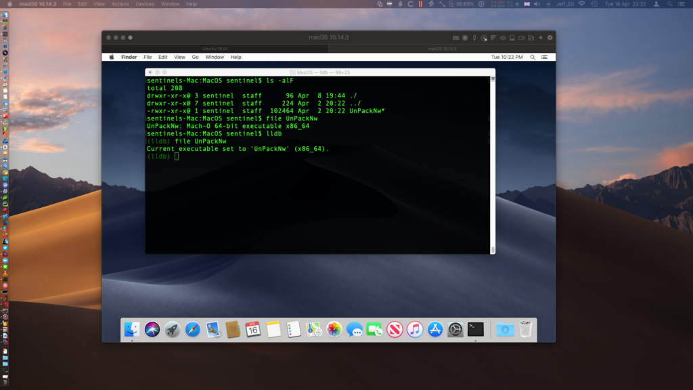The image size is (693, 390).
Task: Open System Preferences in the dock
Action: (x=455, y=330)
